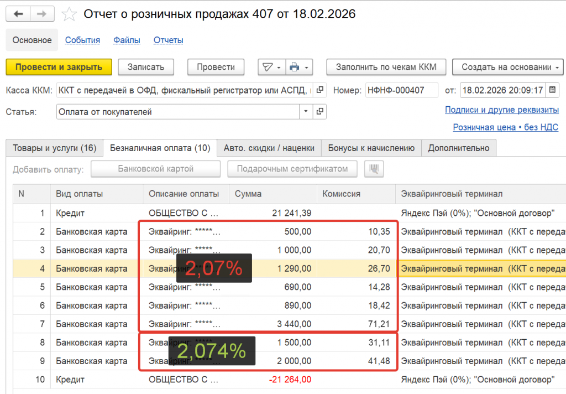
Task: Select Безналичная оплата (10) tab
Action: pos(160,148)
